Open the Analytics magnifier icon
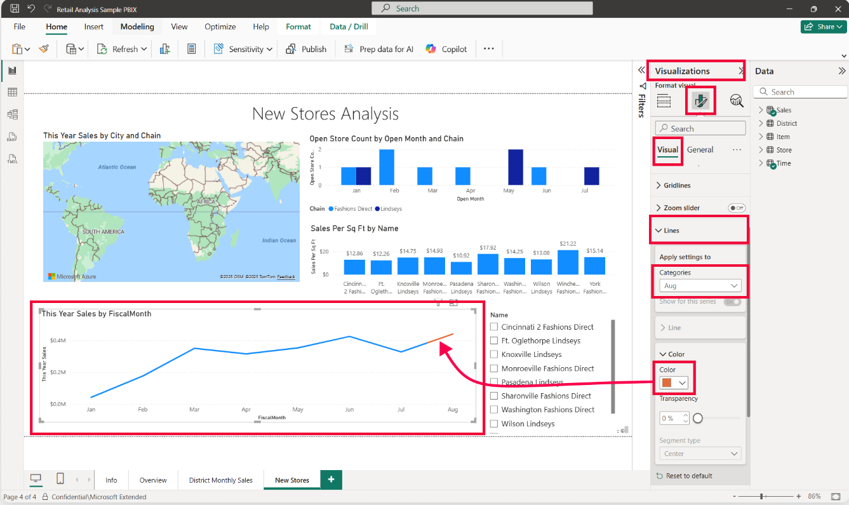Screen dimensions: 849x505 click(736, 100)
